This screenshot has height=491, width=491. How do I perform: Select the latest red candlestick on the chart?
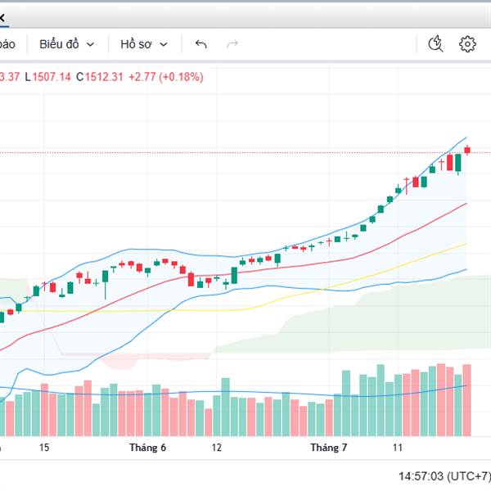click(467, 151)
